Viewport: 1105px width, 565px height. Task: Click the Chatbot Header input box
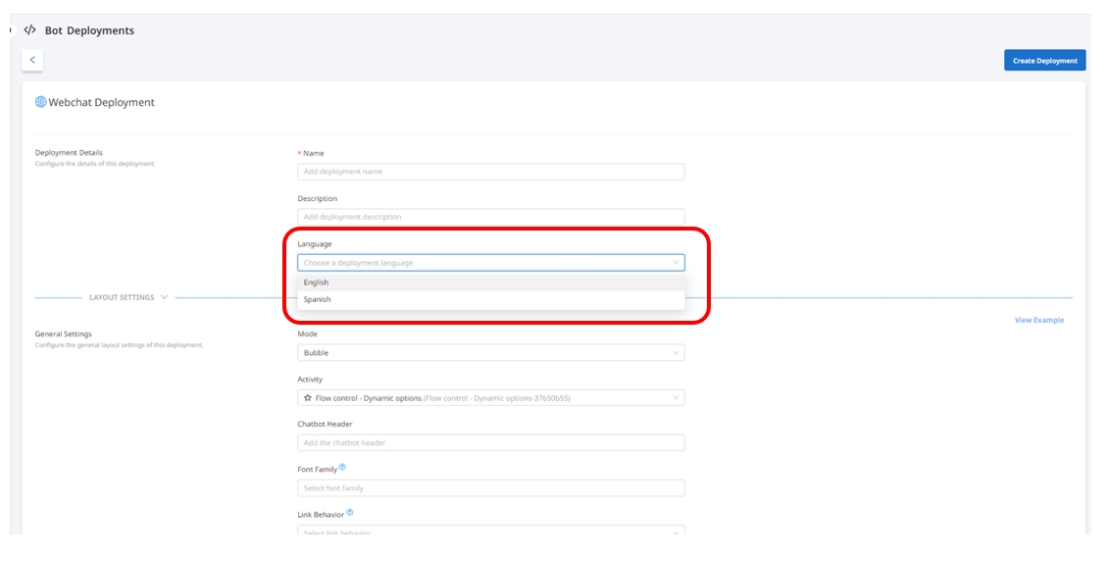[x=490, y=443]
